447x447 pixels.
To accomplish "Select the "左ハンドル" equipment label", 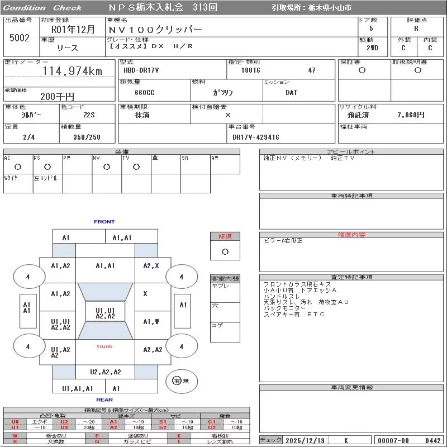I will [46, 178].
